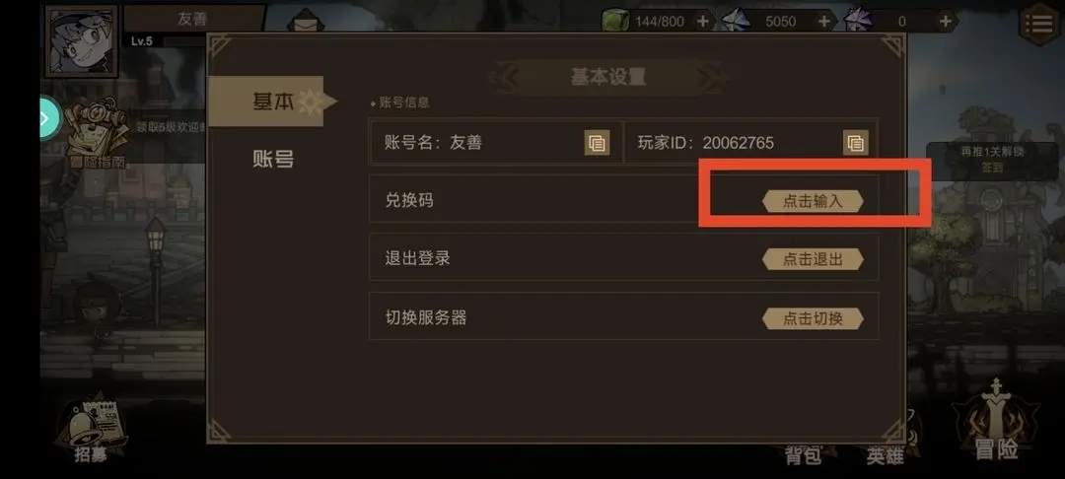Copy the player ID 20062765
Image resolution: width=1065 pixels, height=479 pixels.
855,143
